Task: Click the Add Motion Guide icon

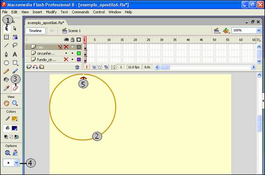Action: [35, 67]
